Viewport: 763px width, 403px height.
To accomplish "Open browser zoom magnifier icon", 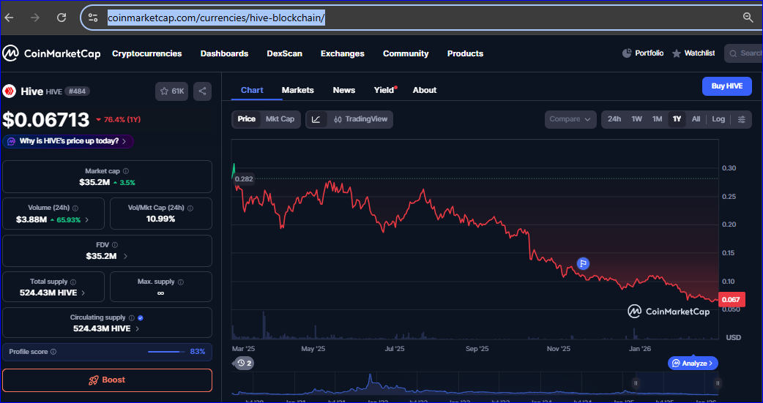I will pyautogui.click(x=748, y=18).
